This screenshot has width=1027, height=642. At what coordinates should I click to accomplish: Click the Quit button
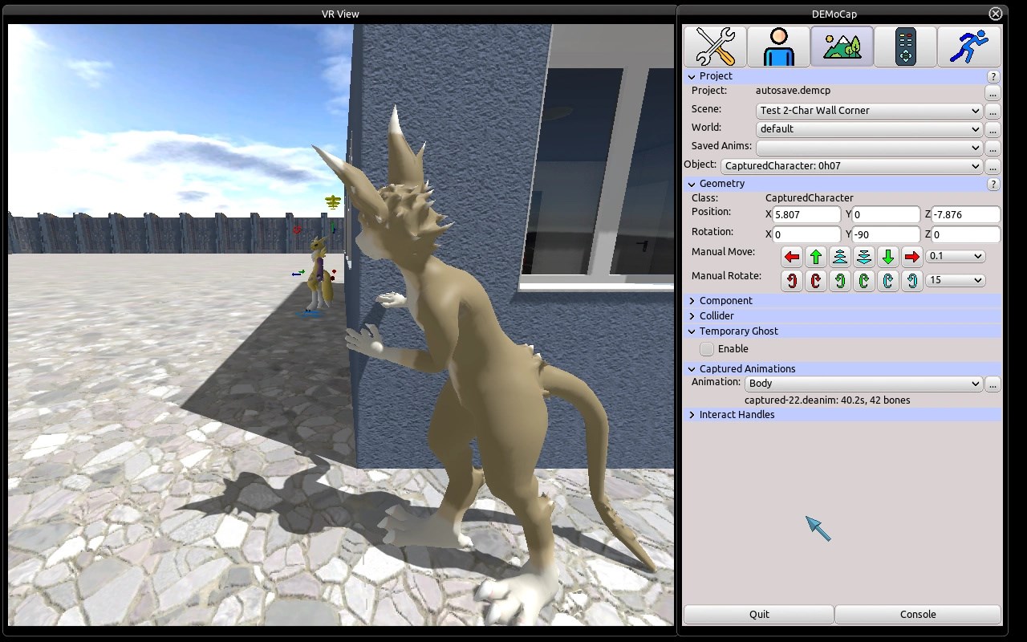click(759, 615)
